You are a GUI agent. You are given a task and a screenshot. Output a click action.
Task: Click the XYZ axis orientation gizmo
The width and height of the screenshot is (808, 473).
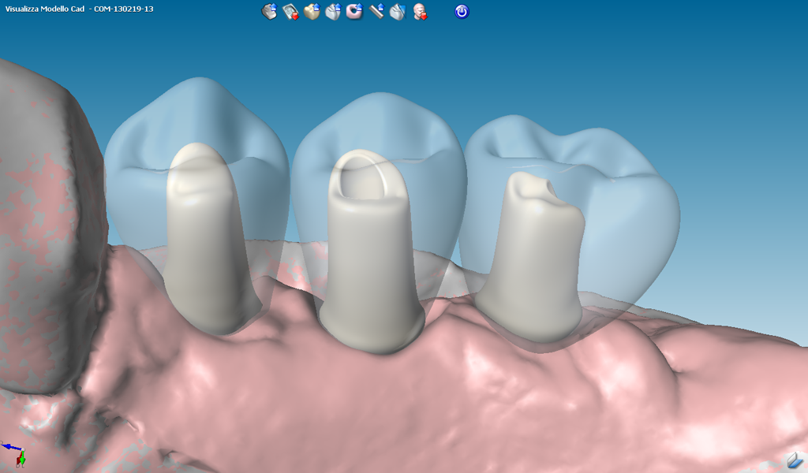[15, 453]
